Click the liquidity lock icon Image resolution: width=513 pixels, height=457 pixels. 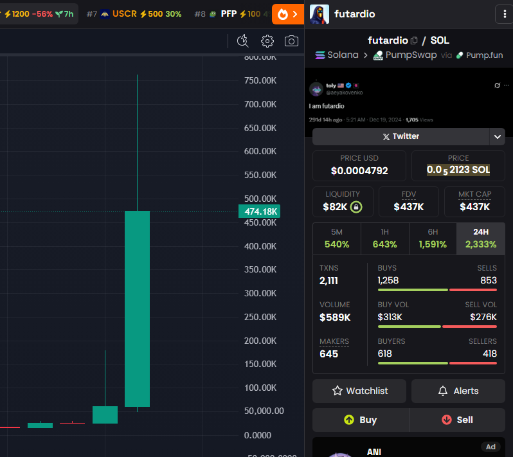coord(356,207)
